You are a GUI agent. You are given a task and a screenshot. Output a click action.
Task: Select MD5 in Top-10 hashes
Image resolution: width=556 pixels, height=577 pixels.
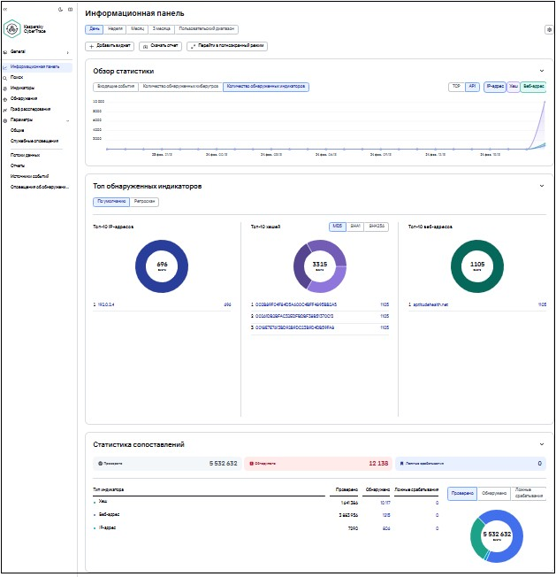[338, 227]
